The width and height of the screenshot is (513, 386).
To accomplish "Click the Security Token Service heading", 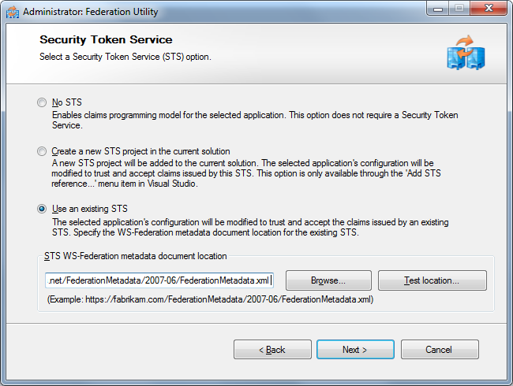I will click(x=106, y=40).
